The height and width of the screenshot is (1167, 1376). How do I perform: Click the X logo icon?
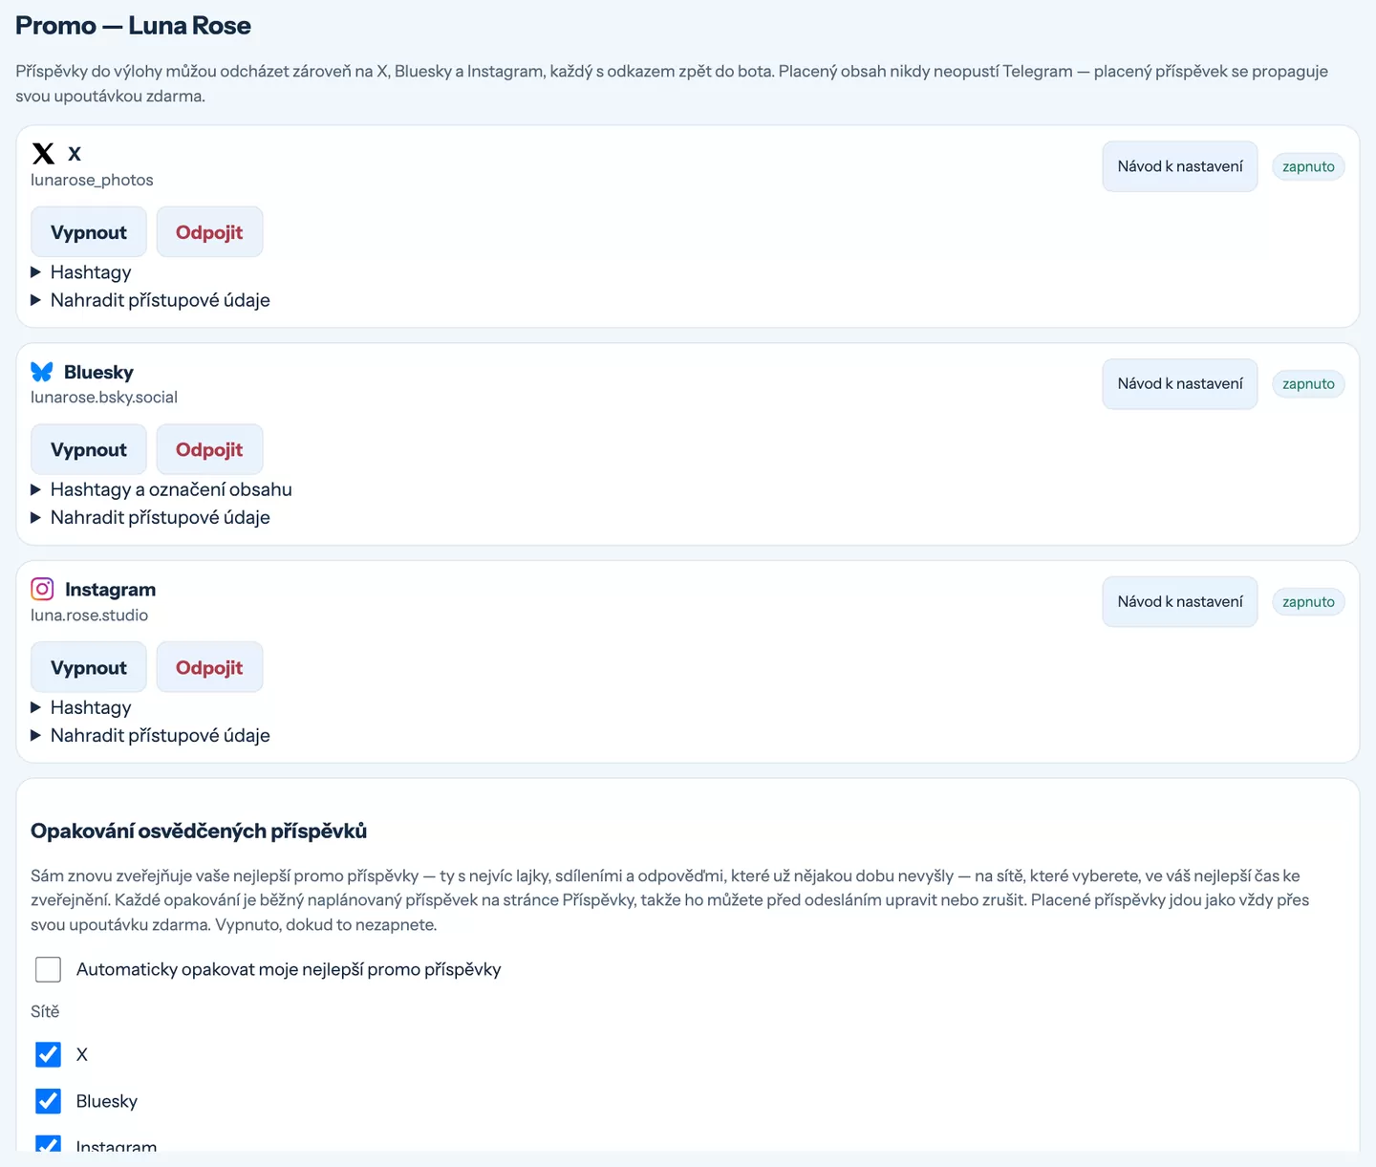43,154
